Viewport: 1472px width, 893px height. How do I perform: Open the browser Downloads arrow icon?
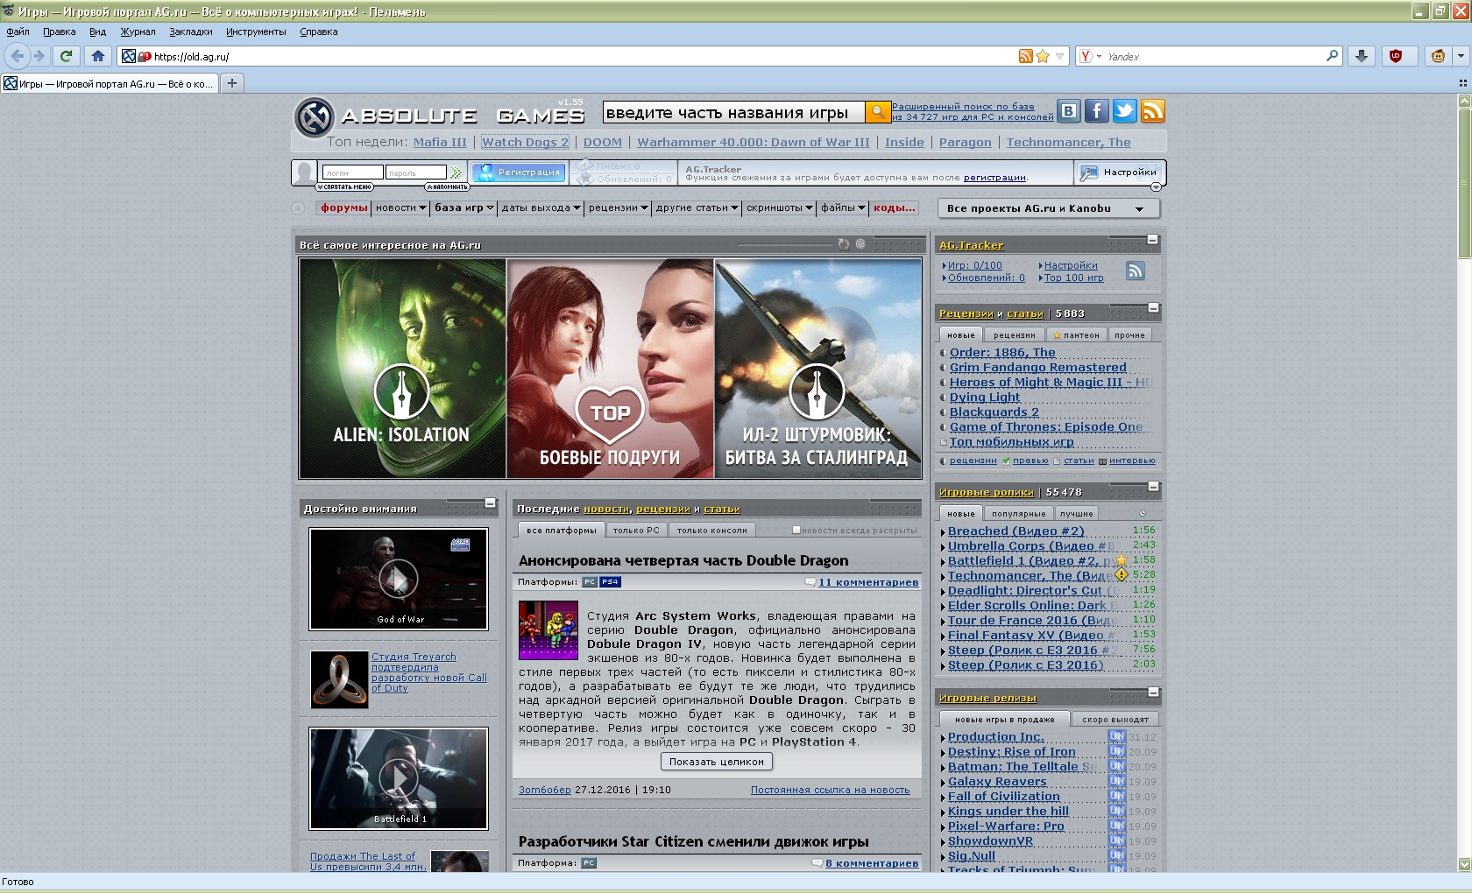(x=1361, y=56)
